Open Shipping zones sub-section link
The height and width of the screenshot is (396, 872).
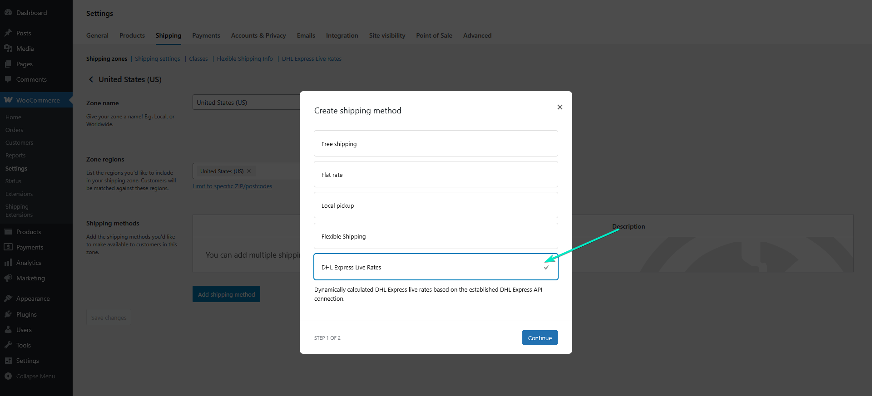(107, 59)
